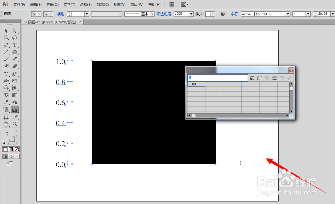The image size is (335, 204).
Task: Activate the Type tool
Action: pyautogui.click(x=15, y=45)
